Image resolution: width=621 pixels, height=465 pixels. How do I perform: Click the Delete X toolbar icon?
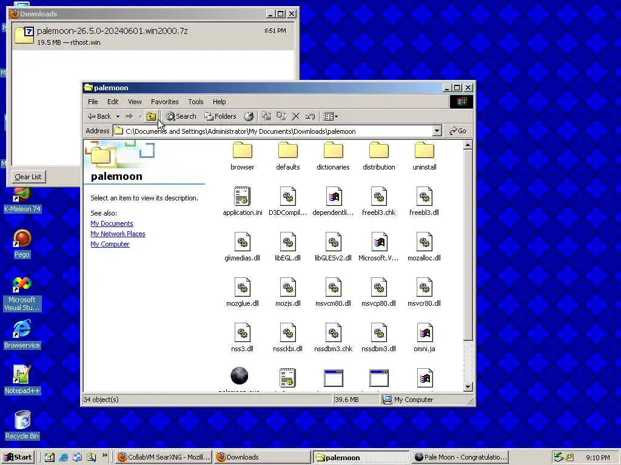(x=296, y=116)
